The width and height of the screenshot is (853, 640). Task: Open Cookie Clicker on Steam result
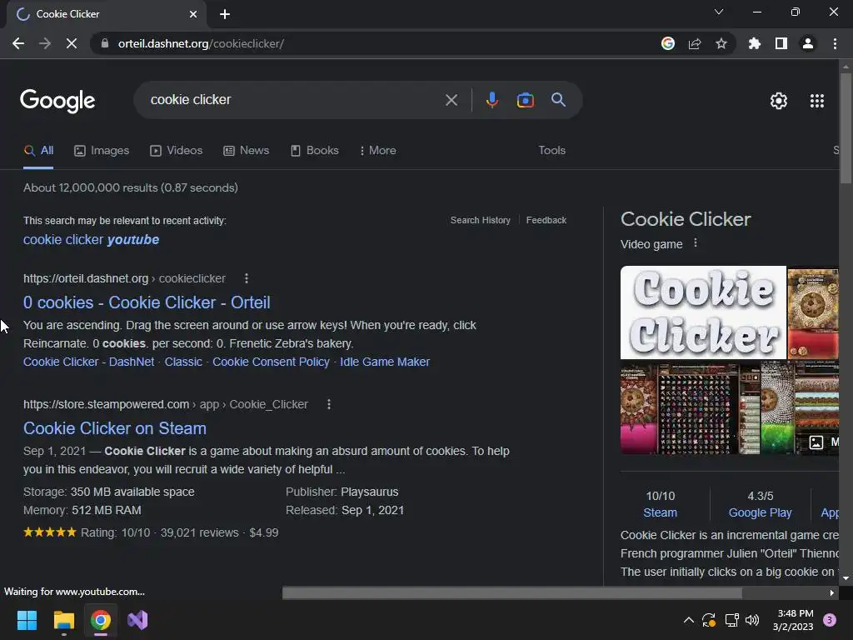click(115, 428)
